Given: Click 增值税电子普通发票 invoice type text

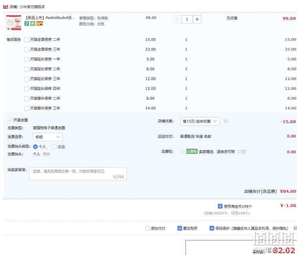Looking at the screenshot, I should point(49,128).
